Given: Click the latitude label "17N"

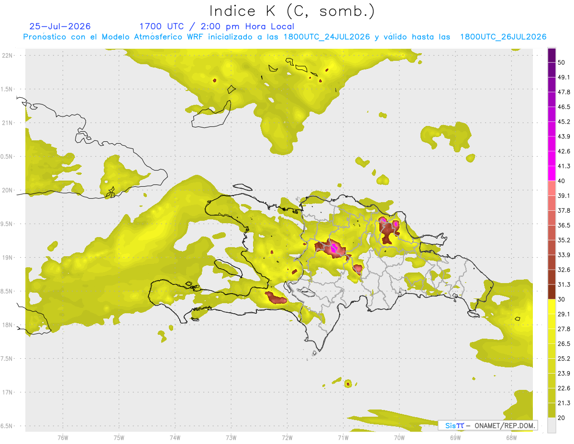Looking at the screenshot, I should (8, 392).
